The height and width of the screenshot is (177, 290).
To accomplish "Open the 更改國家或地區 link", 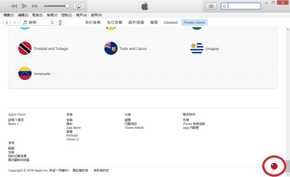I will [19, 160].
